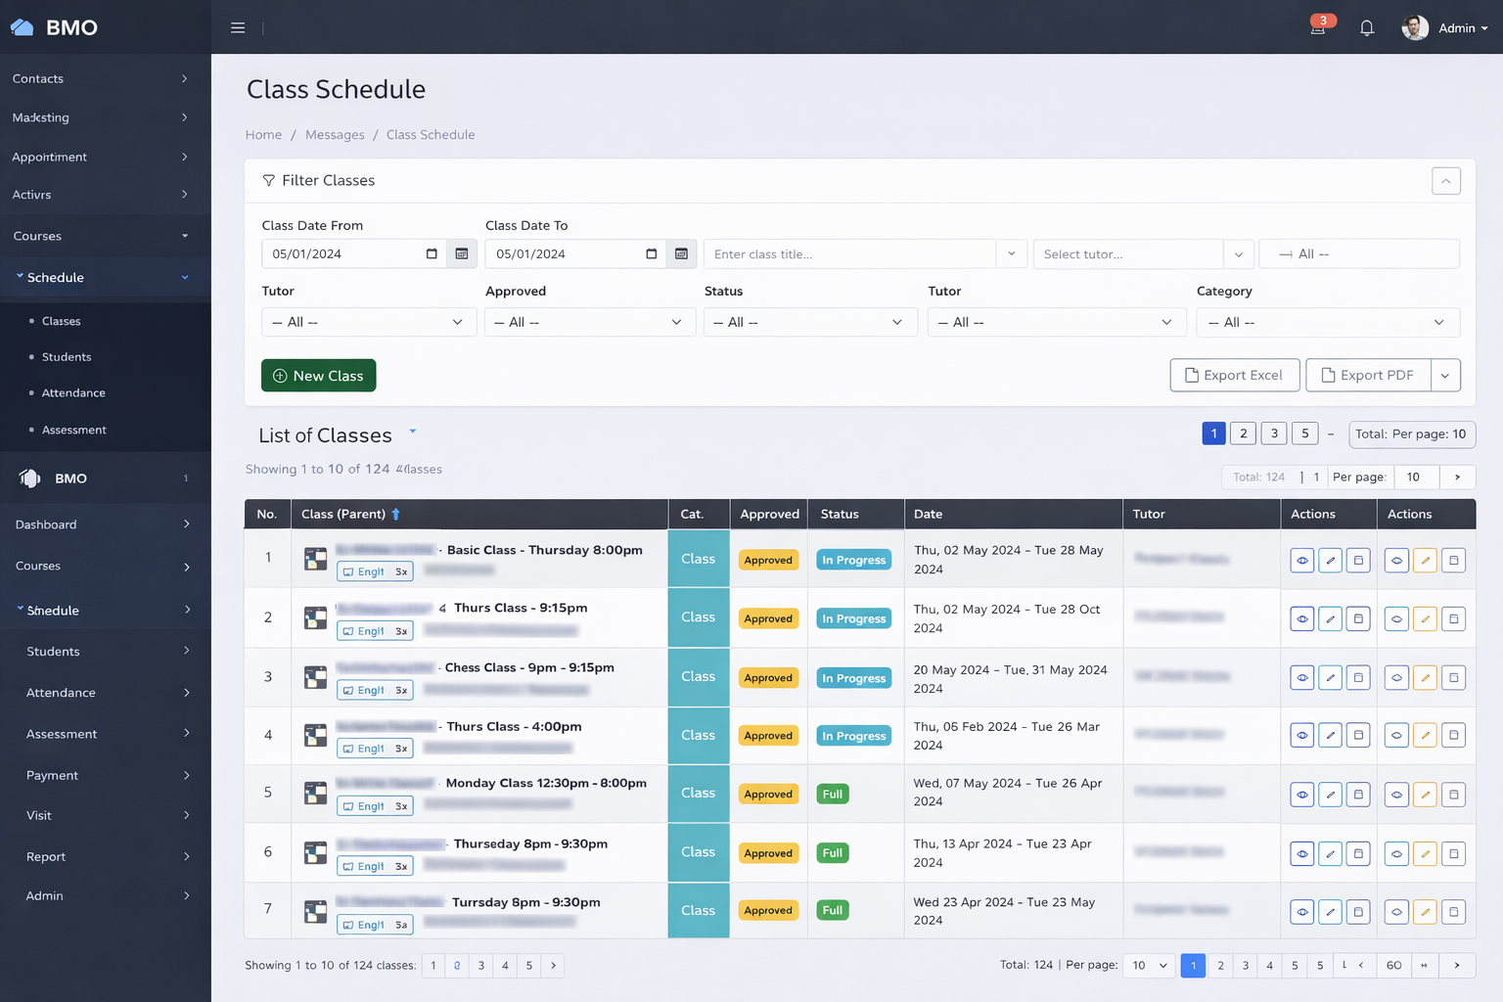Click the Engl tag under Chess Class row

click(x=375, y=690)
